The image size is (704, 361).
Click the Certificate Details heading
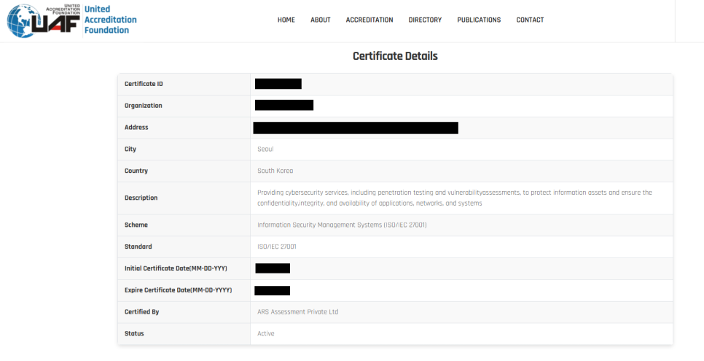(x=395, y=56)
